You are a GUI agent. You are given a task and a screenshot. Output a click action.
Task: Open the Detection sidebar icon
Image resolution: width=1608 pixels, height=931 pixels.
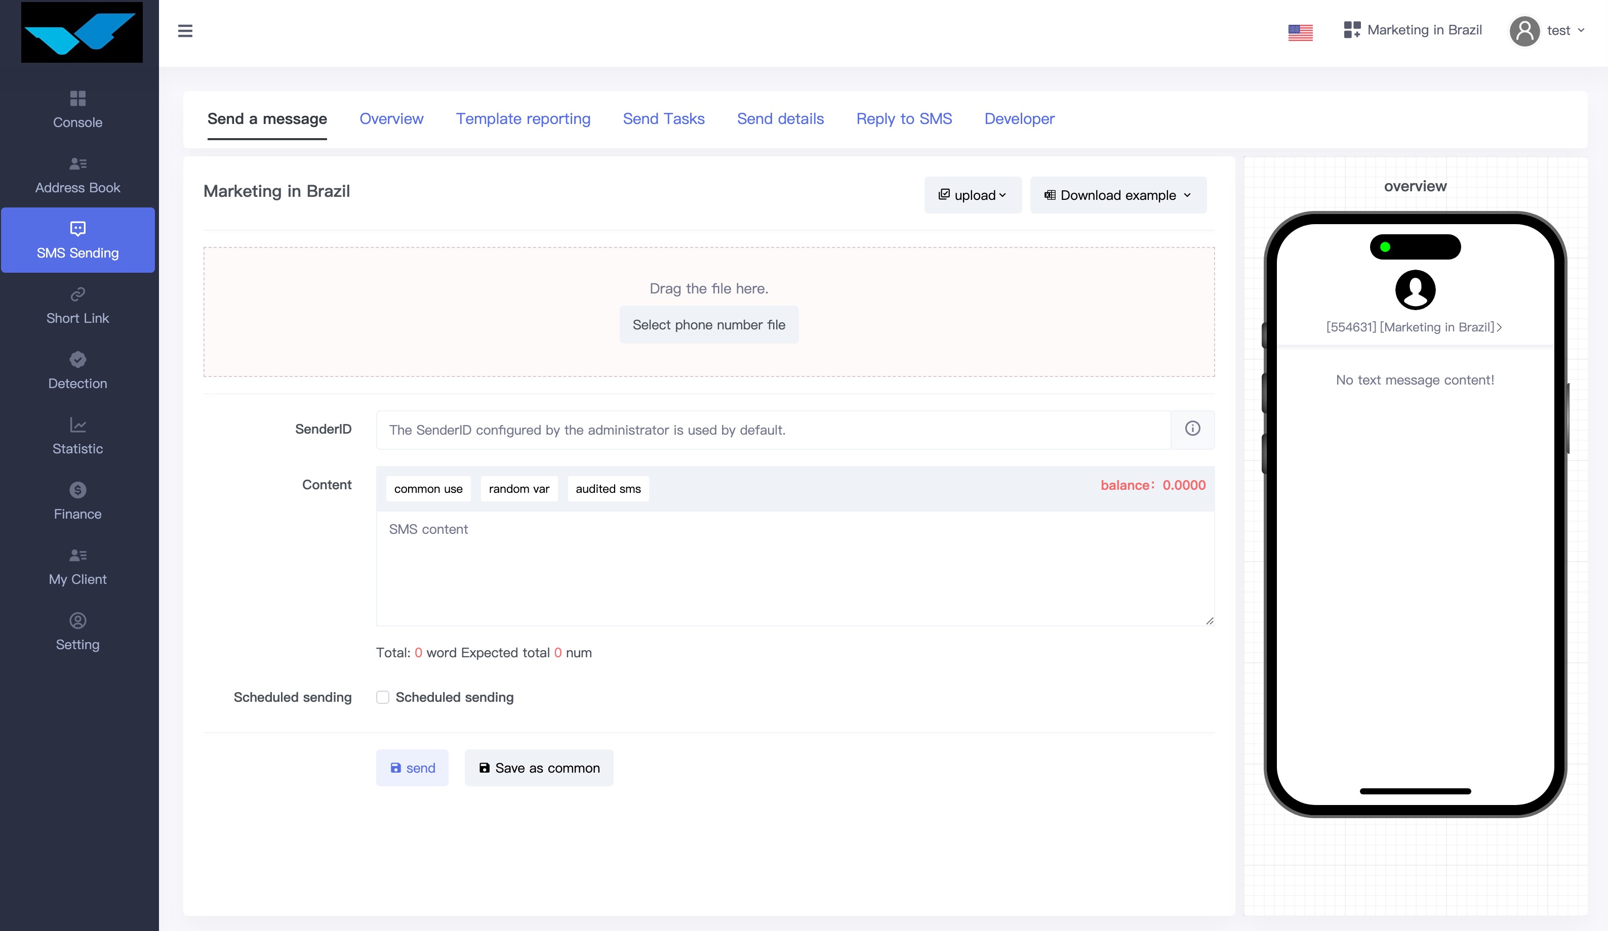pos(78,360)
